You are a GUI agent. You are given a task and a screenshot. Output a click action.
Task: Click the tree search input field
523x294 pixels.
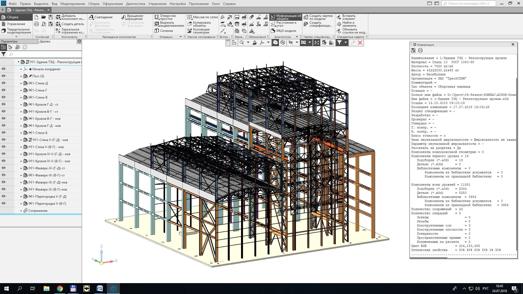[45, 54]
